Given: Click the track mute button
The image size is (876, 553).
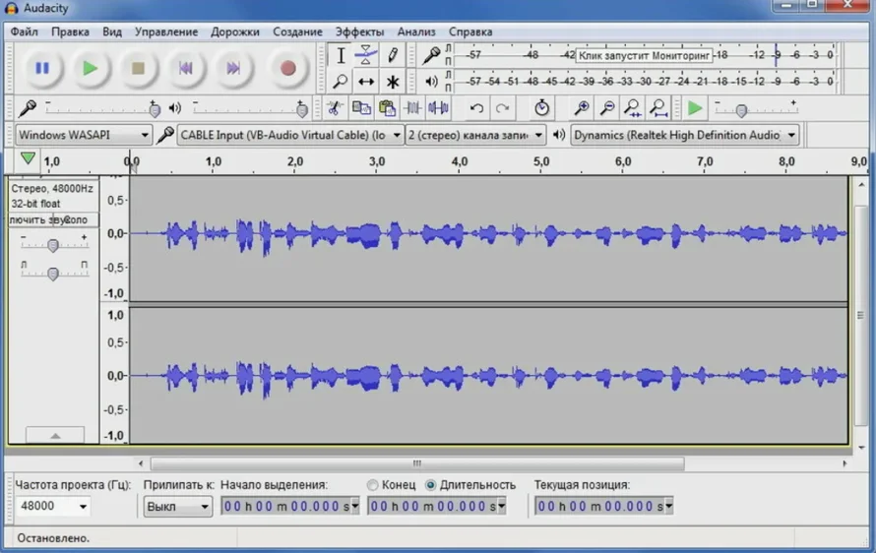Looking at the screenshot, I should pyautogui.click(x=31, y=219).
